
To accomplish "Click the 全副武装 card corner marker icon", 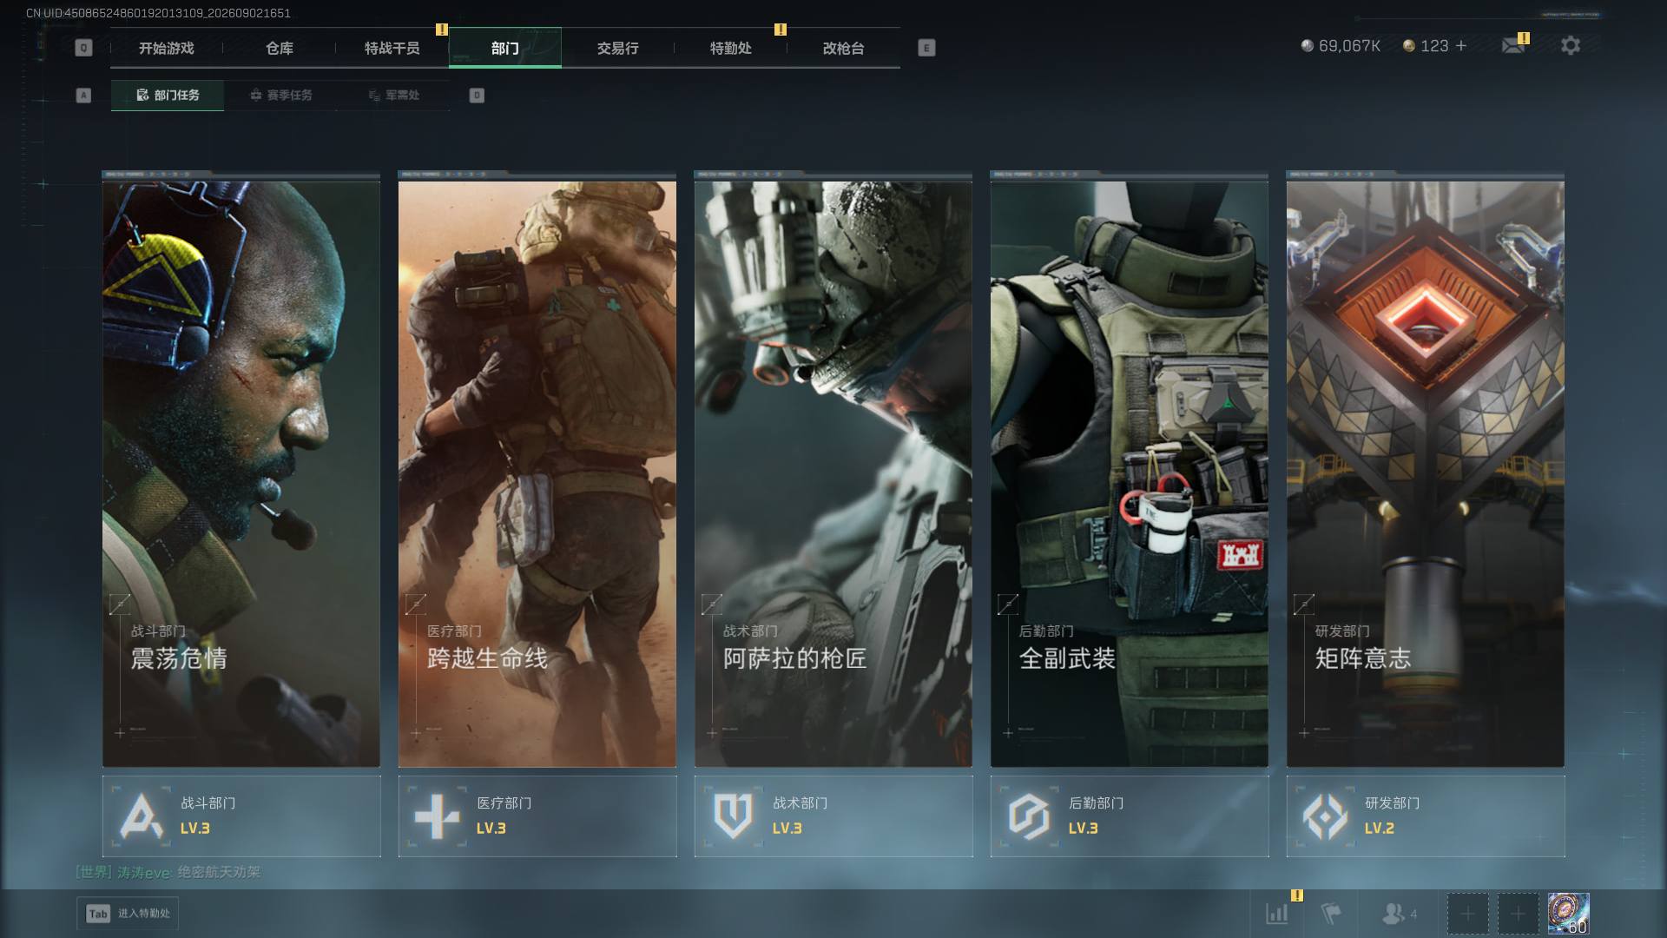I will pos(1008,604).
